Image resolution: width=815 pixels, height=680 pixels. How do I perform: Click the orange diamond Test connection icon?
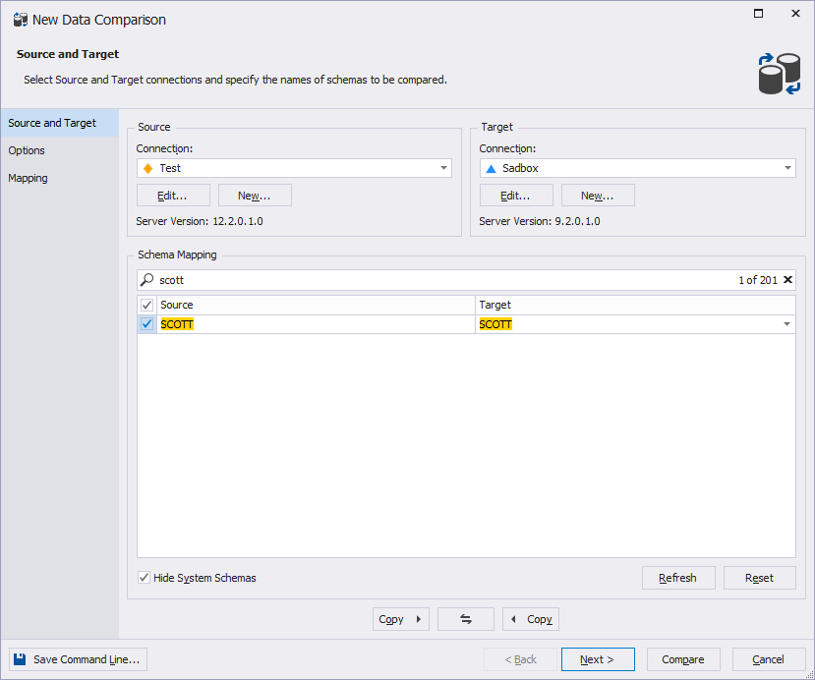(x=147, y=168)
